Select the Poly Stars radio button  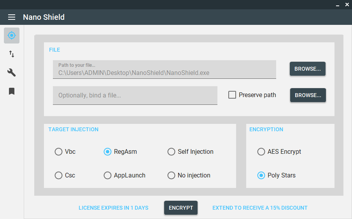(261, 176)
